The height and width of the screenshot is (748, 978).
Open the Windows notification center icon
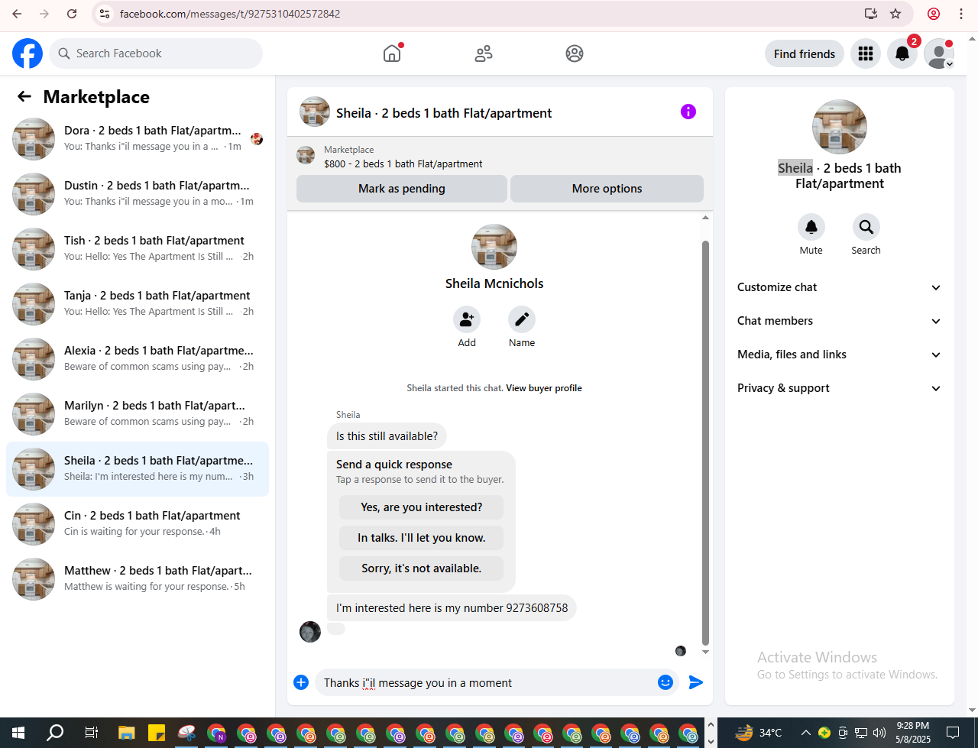pyautogui.click(x=953, y=733)
